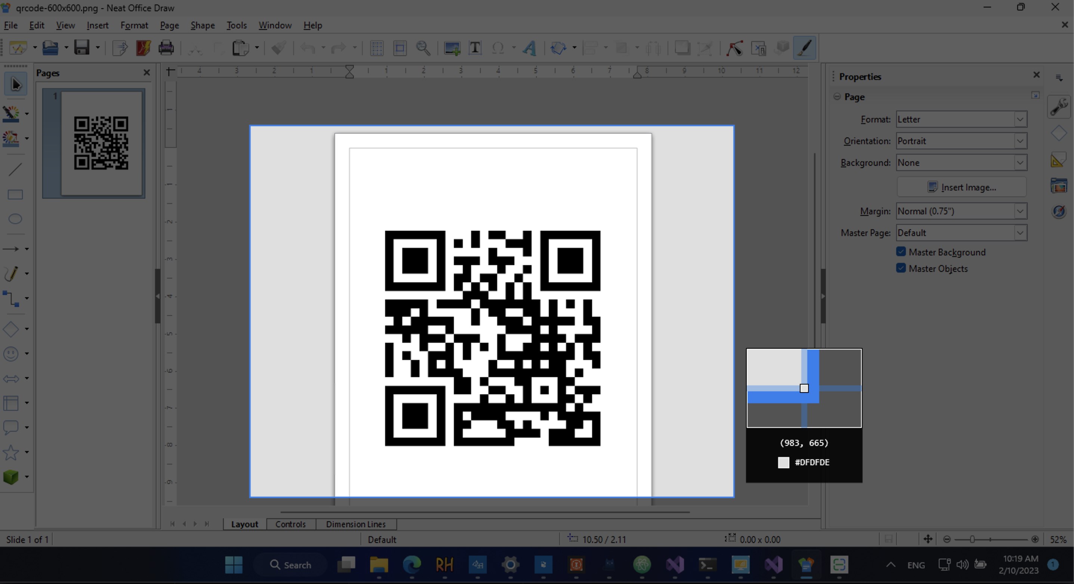Select the Insert Line tool
This screenshot has height=584, width=1074.
click(x=15, y=170)
